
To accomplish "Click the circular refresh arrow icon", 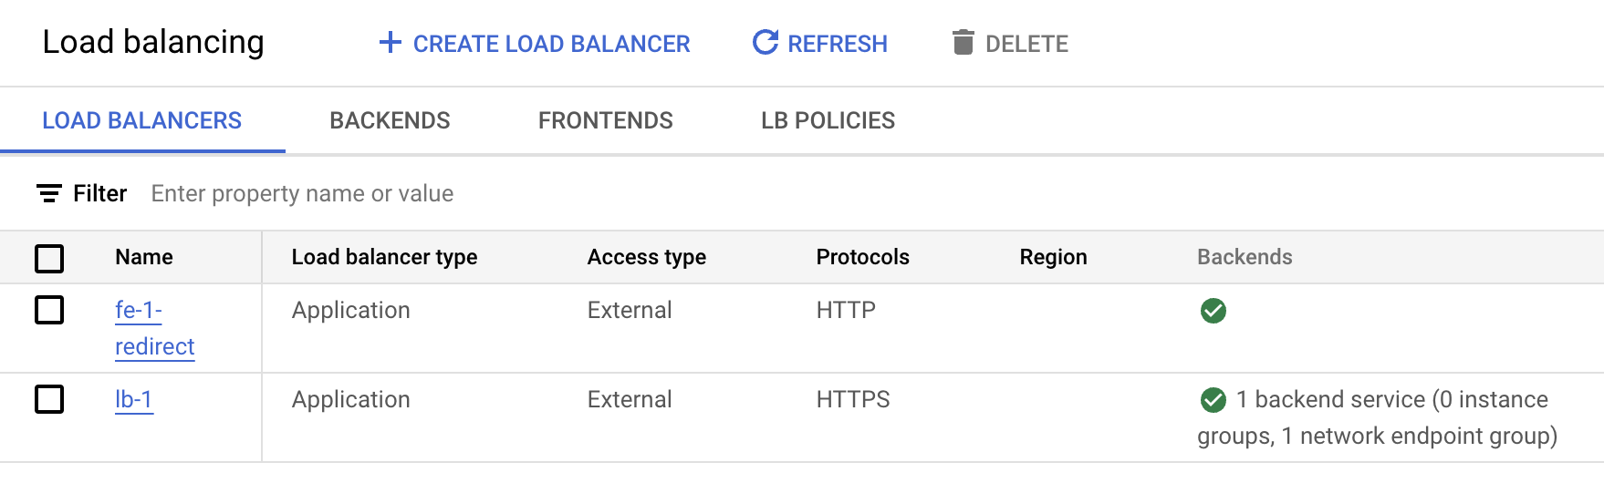I will (x=765, y=43).
